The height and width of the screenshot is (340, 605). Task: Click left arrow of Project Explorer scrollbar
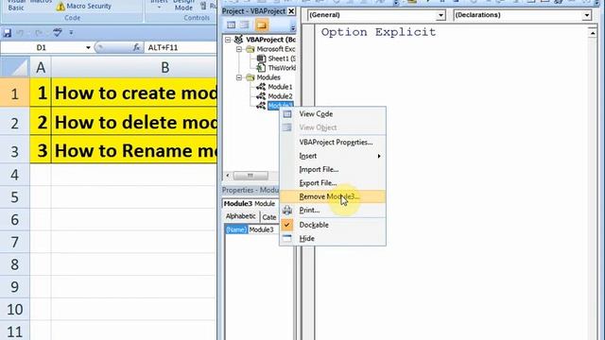(228, 176)
